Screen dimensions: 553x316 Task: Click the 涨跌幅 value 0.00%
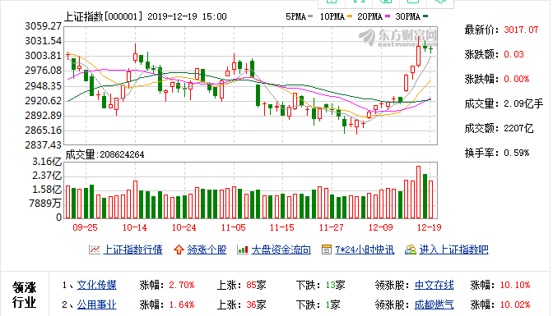[x=516, y=79]
